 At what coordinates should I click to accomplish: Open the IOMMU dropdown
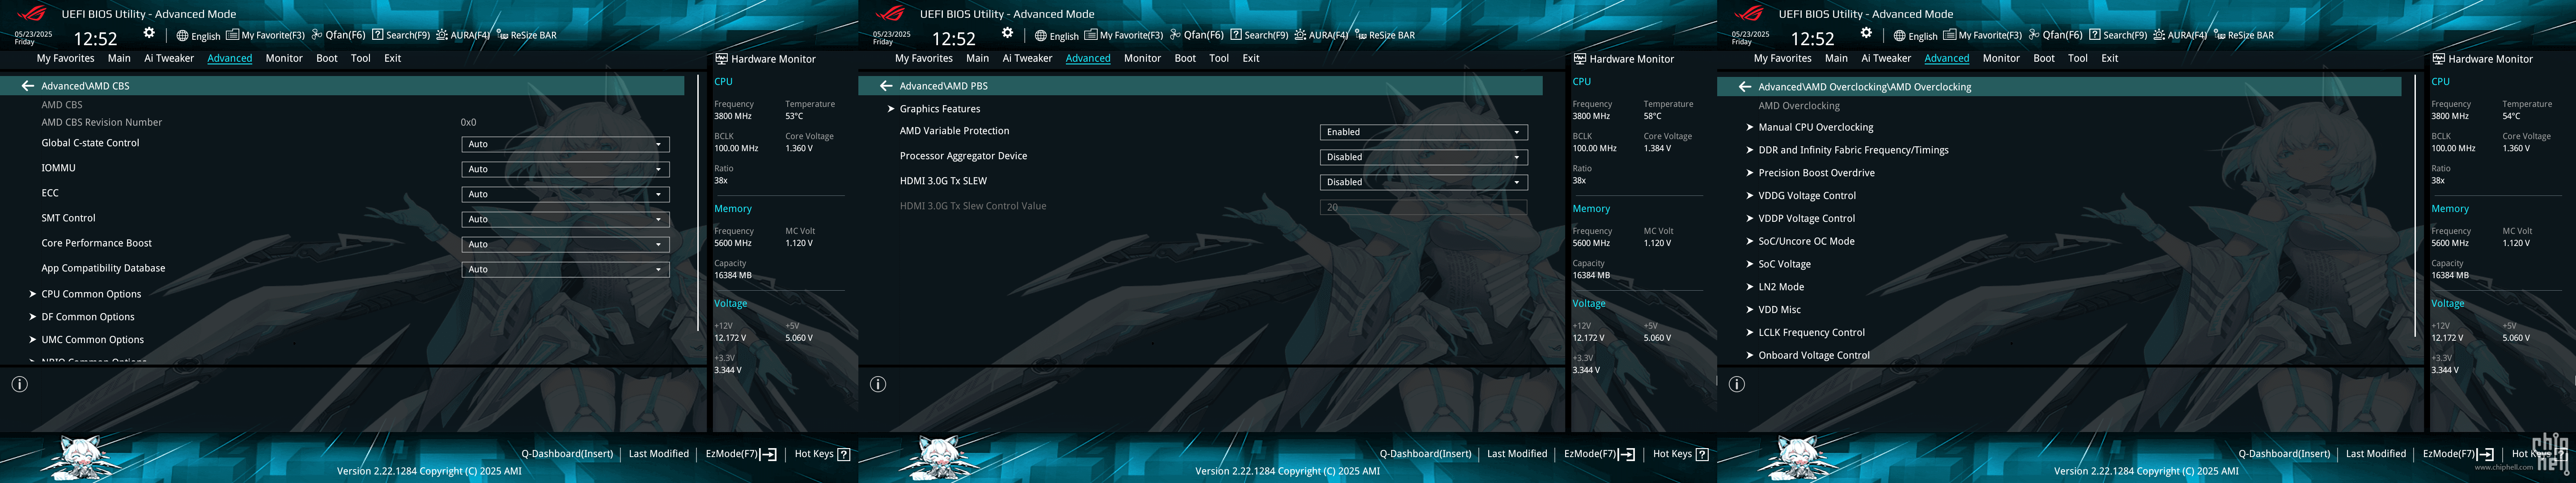[565, 169]
